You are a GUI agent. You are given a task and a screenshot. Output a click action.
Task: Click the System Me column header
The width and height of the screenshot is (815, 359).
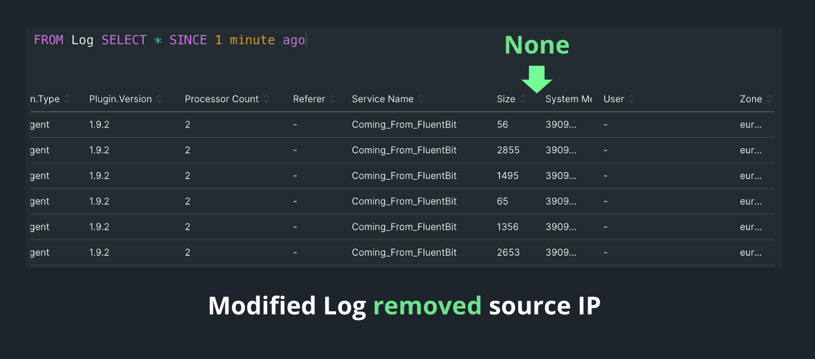pos(568,99)
